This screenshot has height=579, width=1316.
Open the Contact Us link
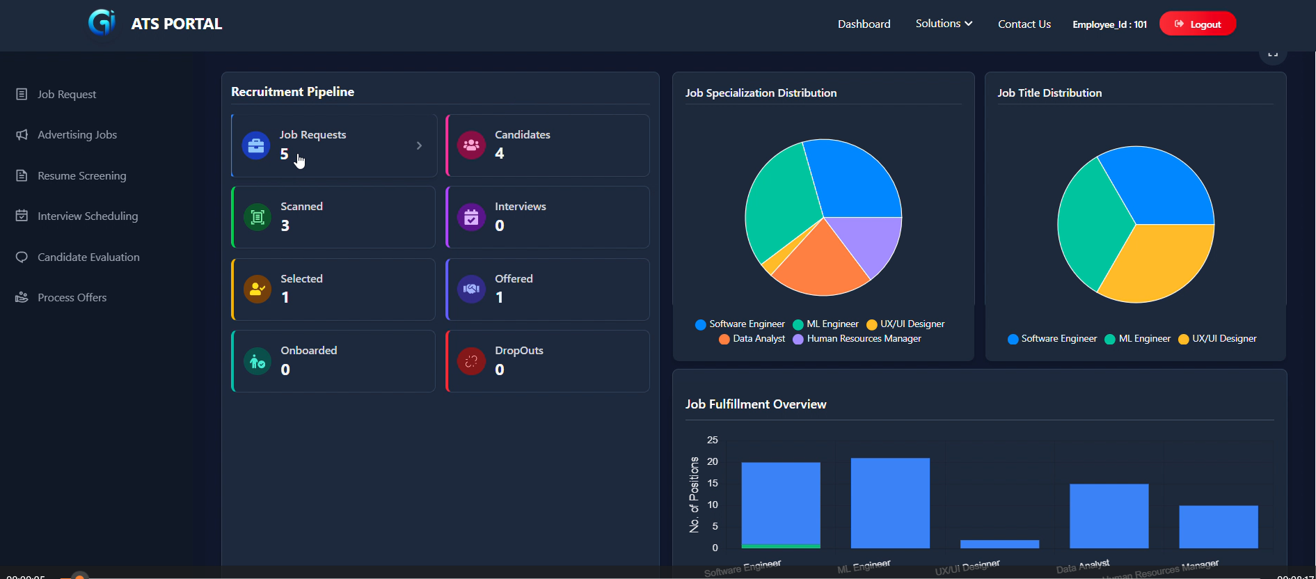1024,24
